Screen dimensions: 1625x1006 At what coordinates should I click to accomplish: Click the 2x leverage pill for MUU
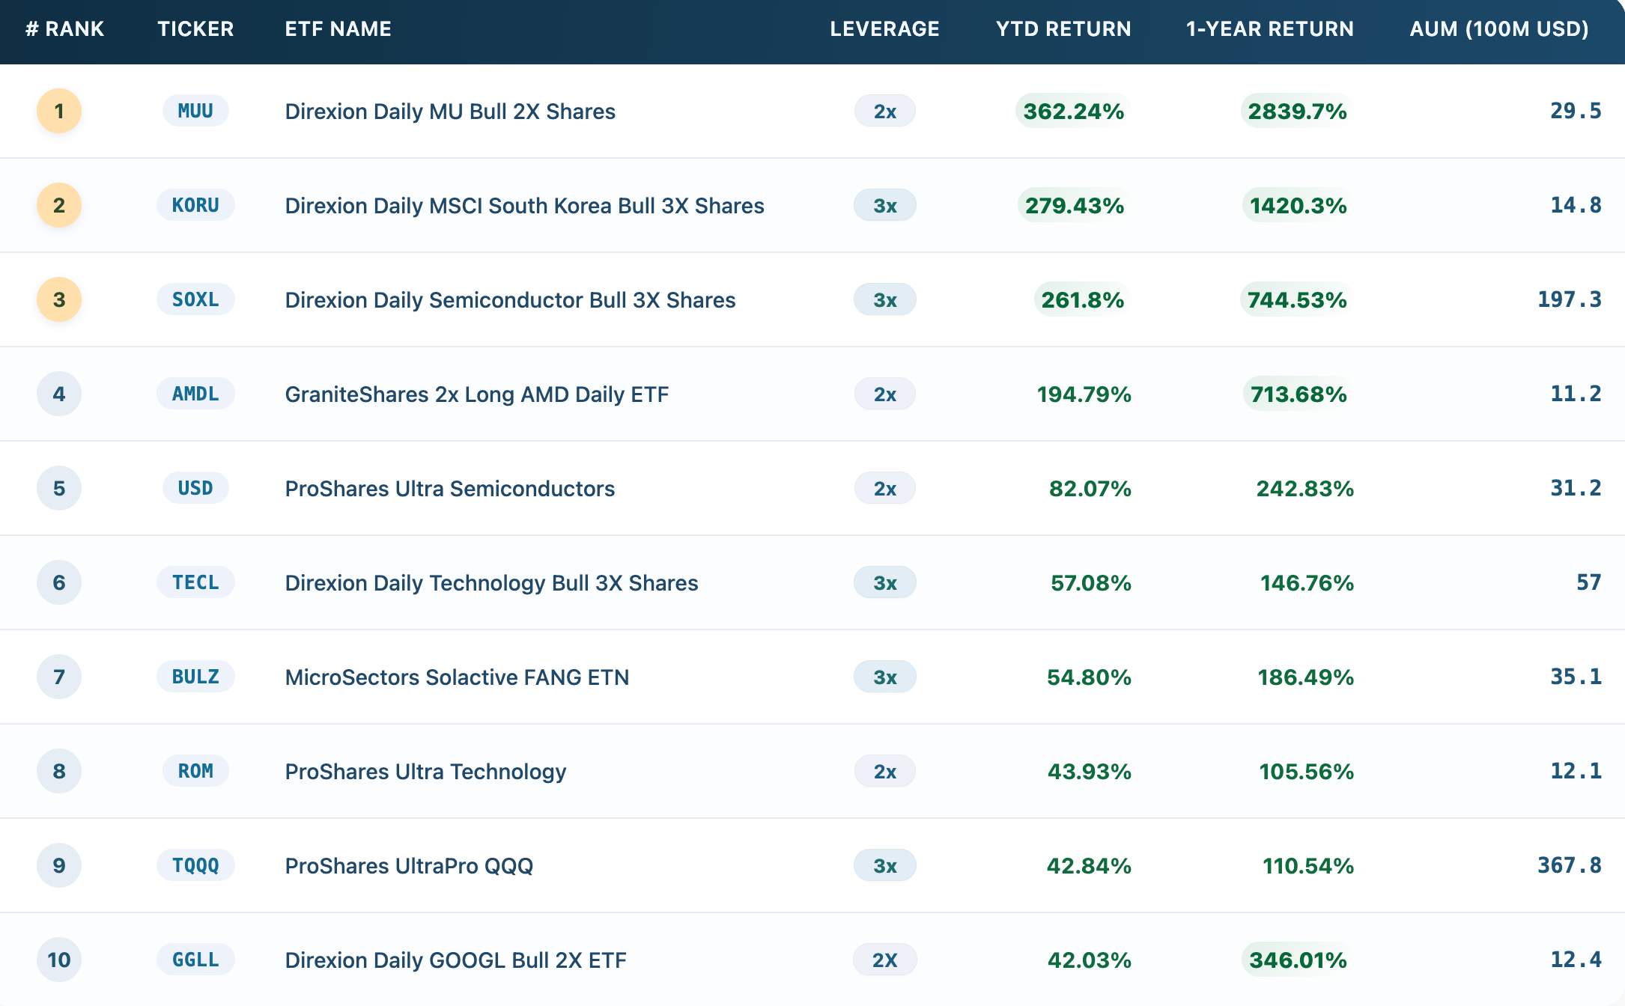tap(884, 112)
